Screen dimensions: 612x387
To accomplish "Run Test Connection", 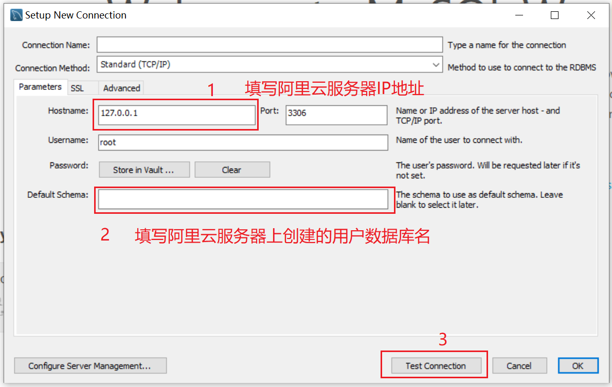I will 436,365.
